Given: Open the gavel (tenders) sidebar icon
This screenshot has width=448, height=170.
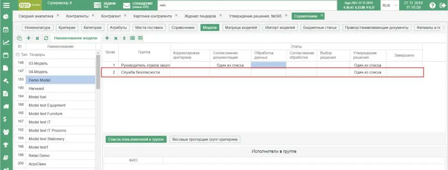Looking at the screenshot, I should (5, 81).
